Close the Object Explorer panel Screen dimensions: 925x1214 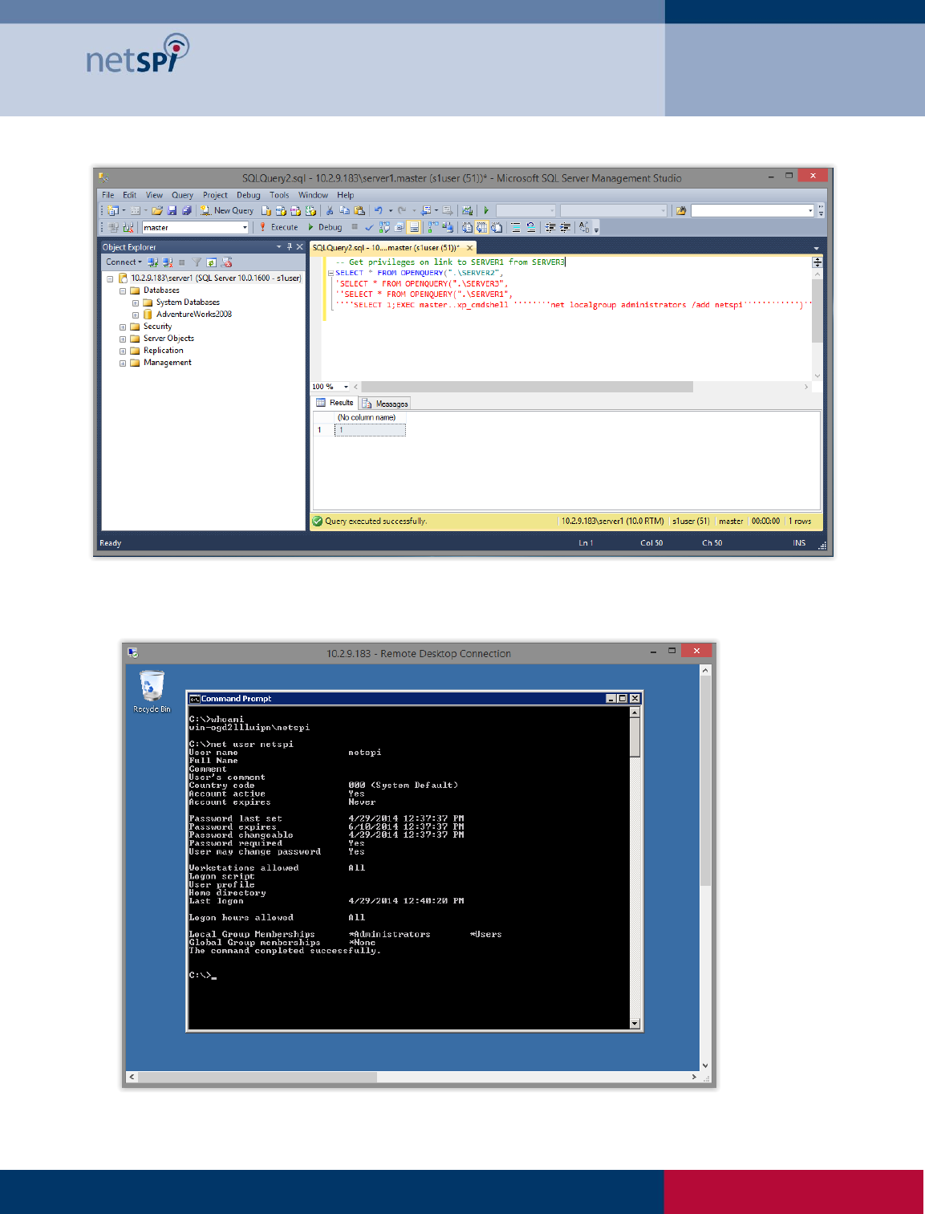click(x=300, y=247)
